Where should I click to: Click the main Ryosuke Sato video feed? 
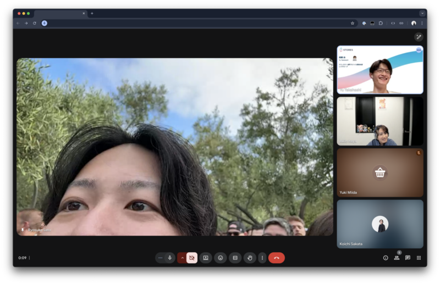[x=175, y=147]
